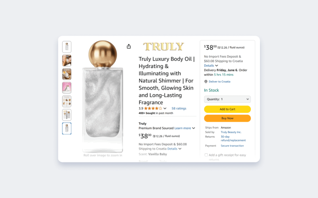Viewport: 318px width, 198px height.
Task: Expand shipping Details in the buy box
Action: [x=211, y=66]
